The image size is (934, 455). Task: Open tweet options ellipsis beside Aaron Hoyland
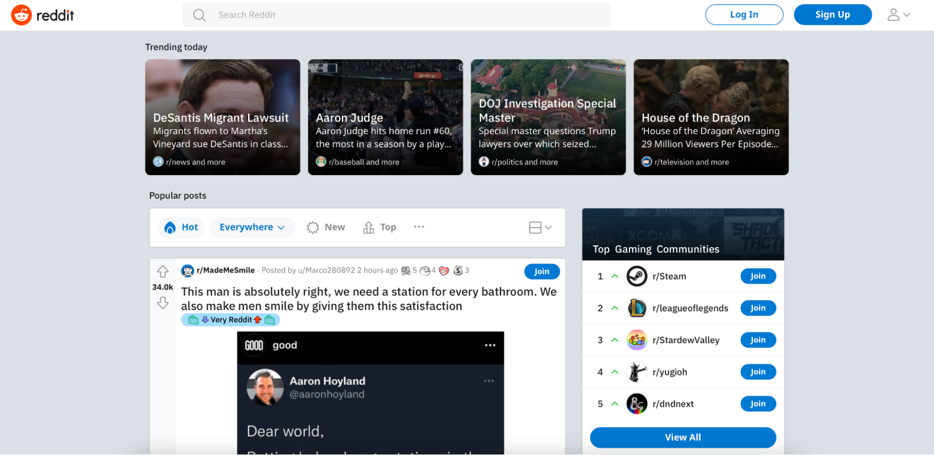click(489, 381)
